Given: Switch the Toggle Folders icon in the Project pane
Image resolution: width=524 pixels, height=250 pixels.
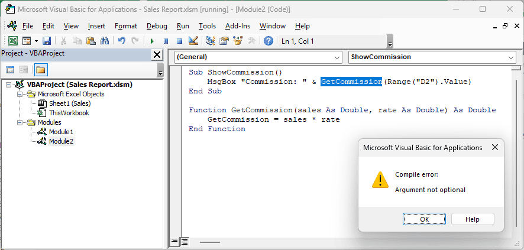Looking at the screenshot, I should pos(40,70).
